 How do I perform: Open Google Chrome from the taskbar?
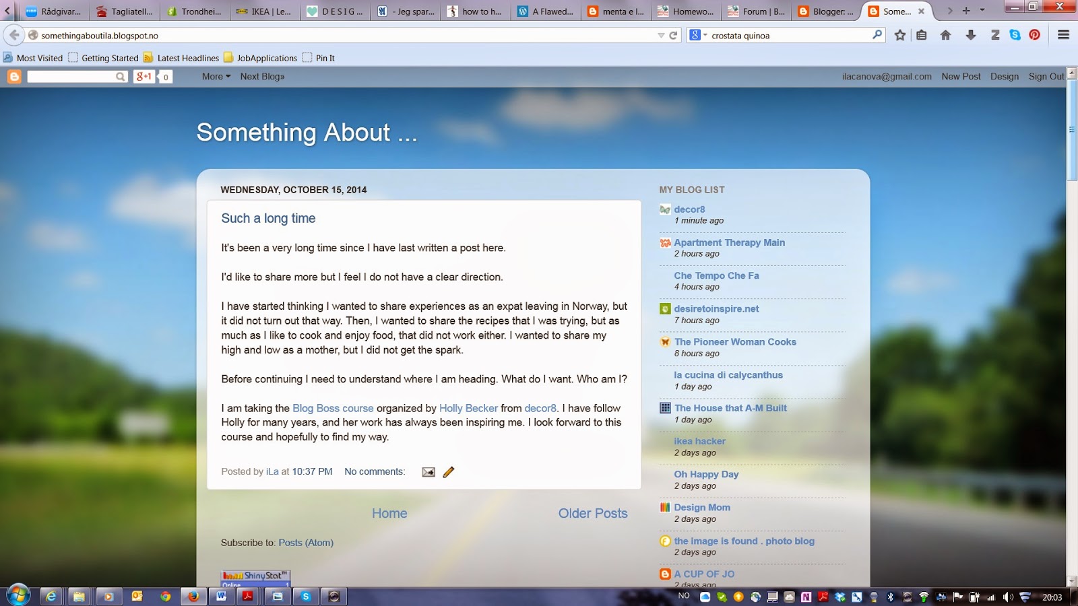click(x=165, y=597)
